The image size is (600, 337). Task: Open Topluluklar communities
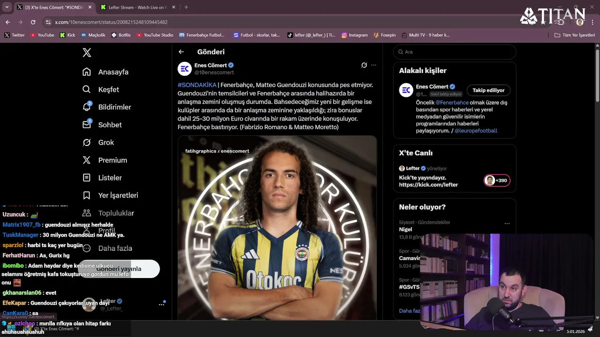pos(108,213)
